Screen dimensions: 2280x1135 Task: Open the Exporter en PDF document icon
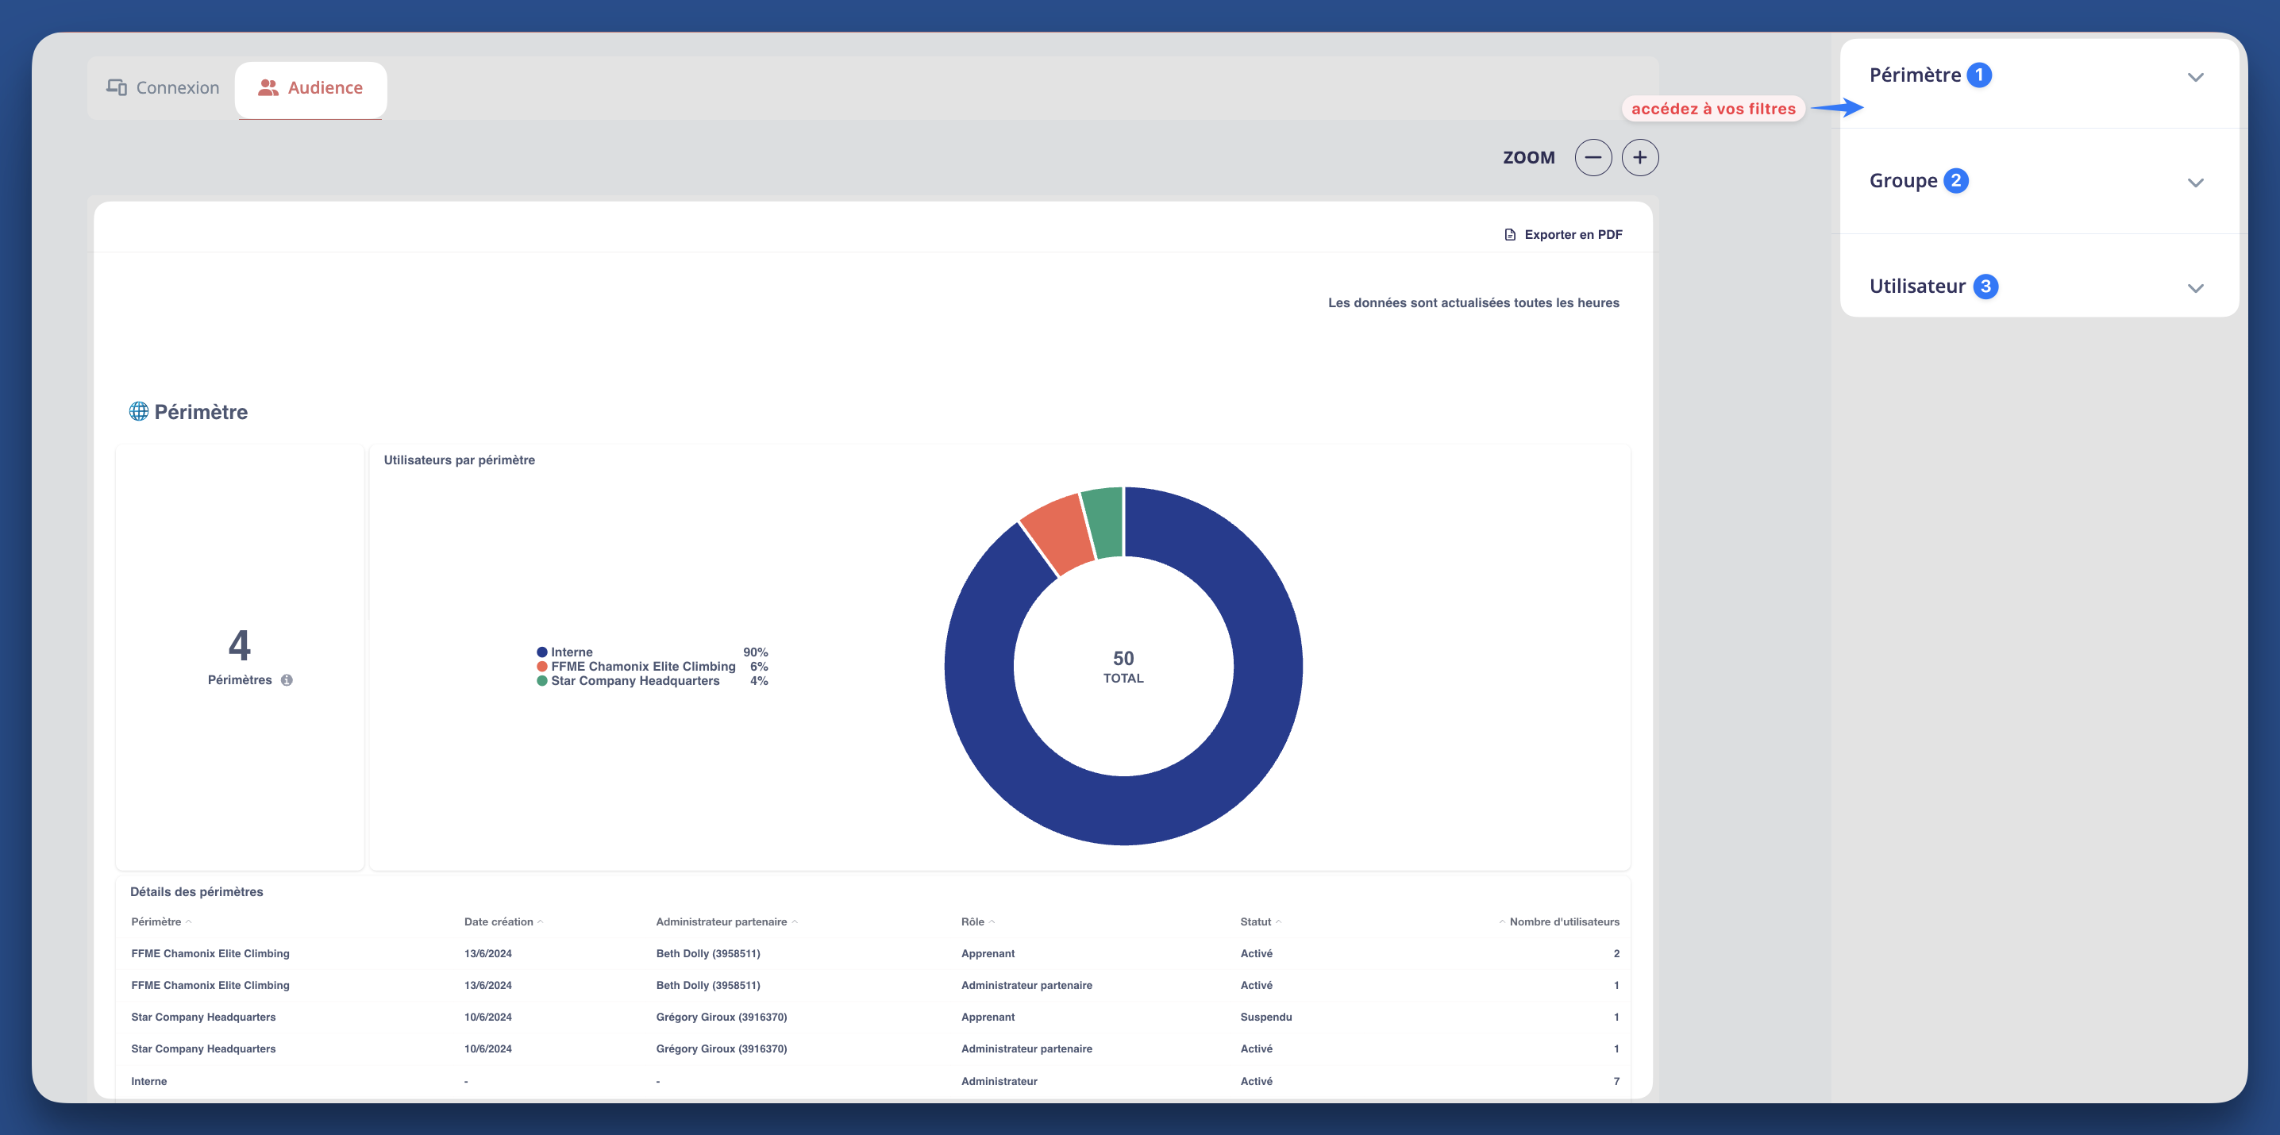(x=1508, y=233)
